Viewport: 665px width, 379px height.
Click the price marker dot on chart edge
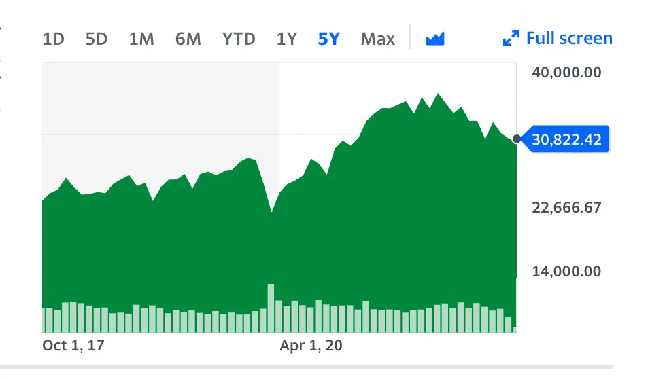517,139
